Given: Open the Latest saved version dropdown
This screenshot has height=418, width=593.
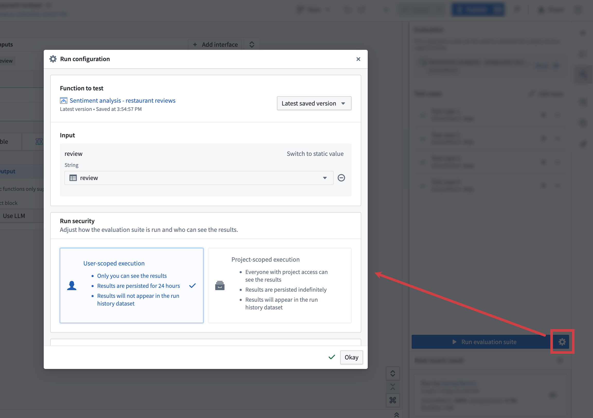Looking at the screenshot, I should click(x=314, y=103).
